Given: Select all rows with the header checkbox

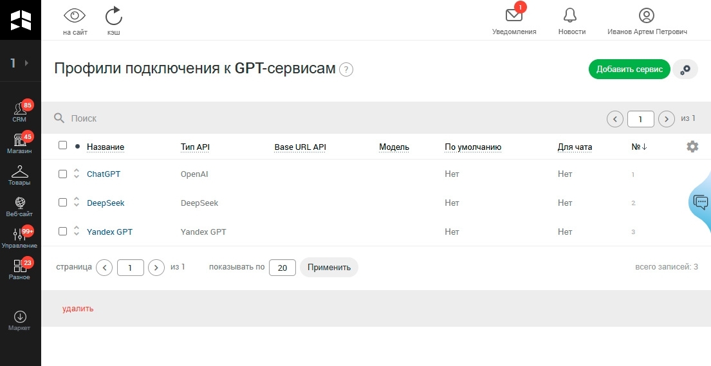Looking at the screenshot, I should tap(62, 145).
